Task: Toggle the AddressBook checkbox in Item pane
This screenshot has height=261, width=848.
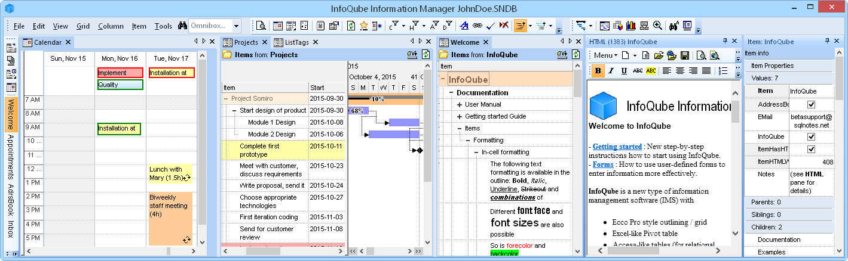Action: click(811, 104)
